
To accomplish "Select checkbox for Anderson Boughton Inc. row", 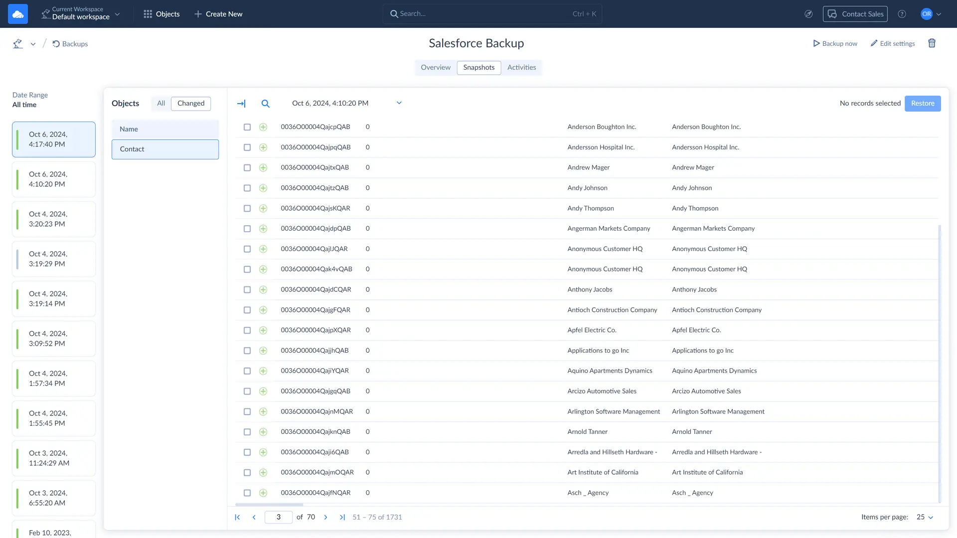I will (247, 127).
